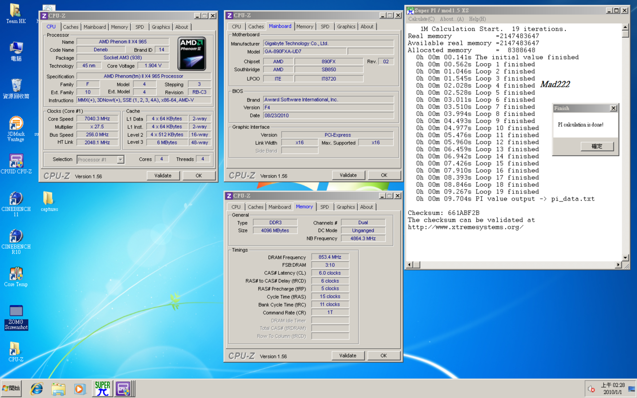Screen dimensions: 637x398
Task: Open Windows Explorer from the taskbar
Action: (x=58, y=389)
